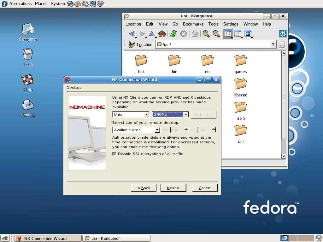Viewport: 323px width, 242px height.
Task: Open the GNOME desktop type dropdown
Action: (x=170, y=114)
